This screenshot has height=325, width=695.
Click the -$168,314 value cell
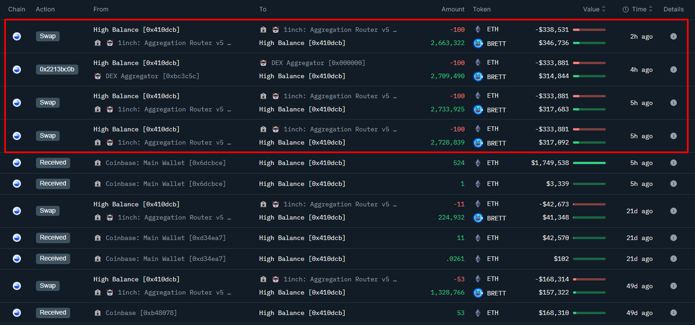tap(551, 279)
